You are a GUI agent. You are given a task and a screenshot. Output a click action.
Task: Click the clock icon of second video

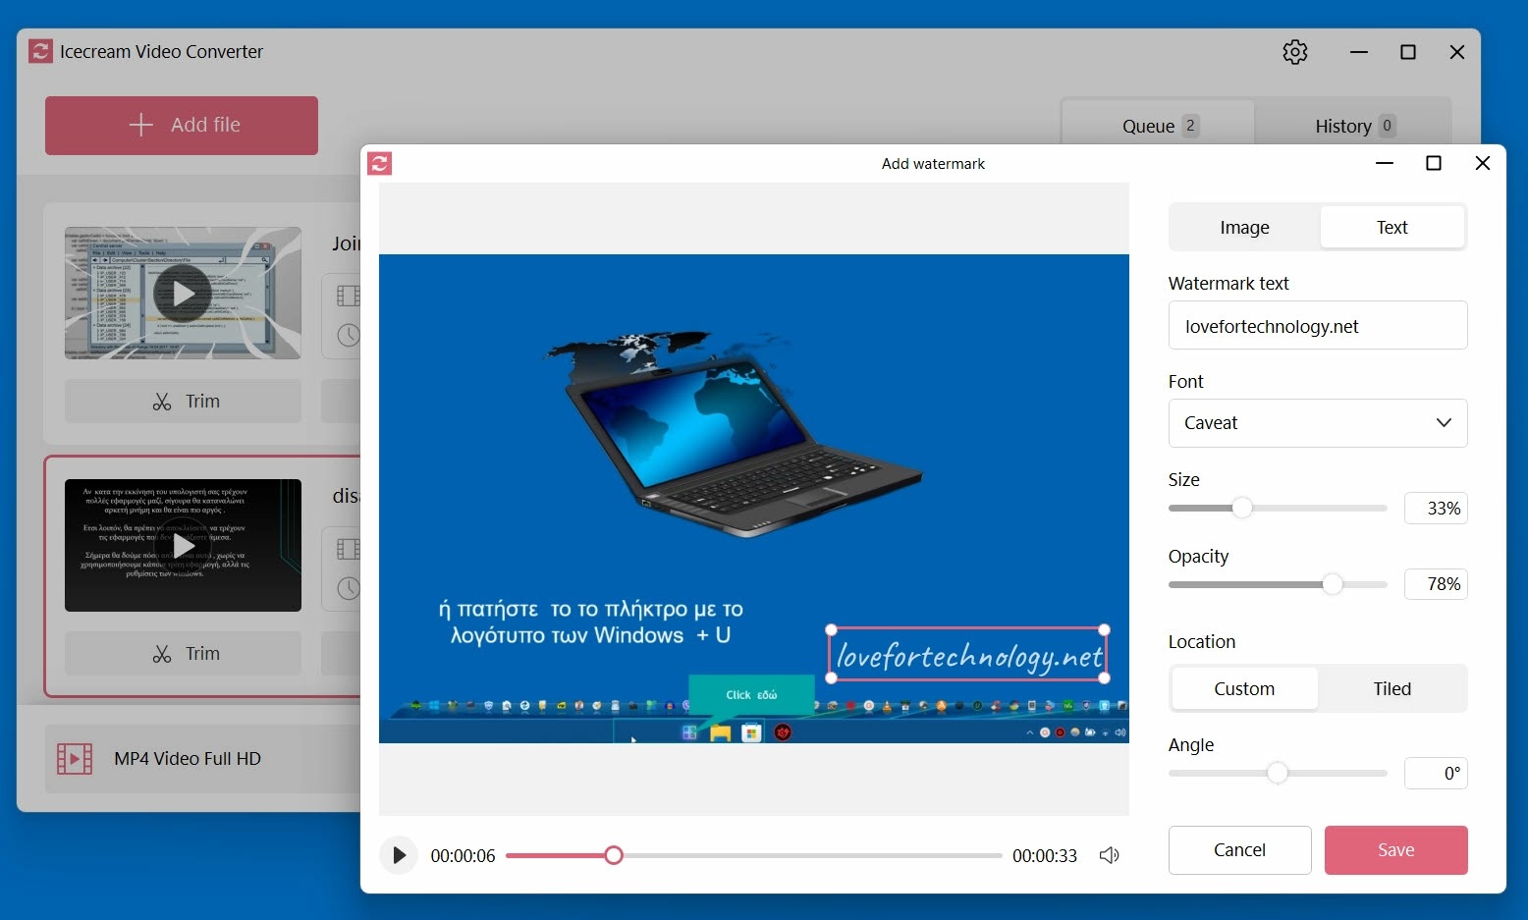[349, 588]
